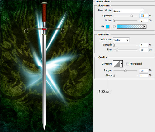Open the cyan glow color swatch

[108, 26]
